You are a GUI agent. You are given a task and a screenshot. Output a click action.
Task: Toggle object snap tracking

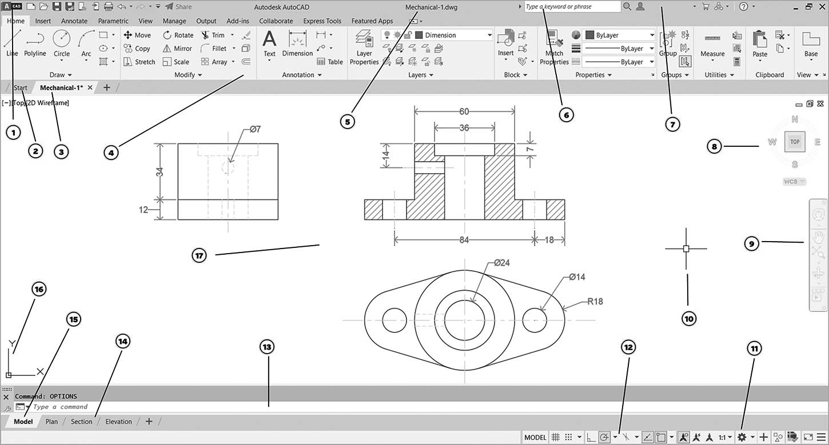tap(648, 438)
